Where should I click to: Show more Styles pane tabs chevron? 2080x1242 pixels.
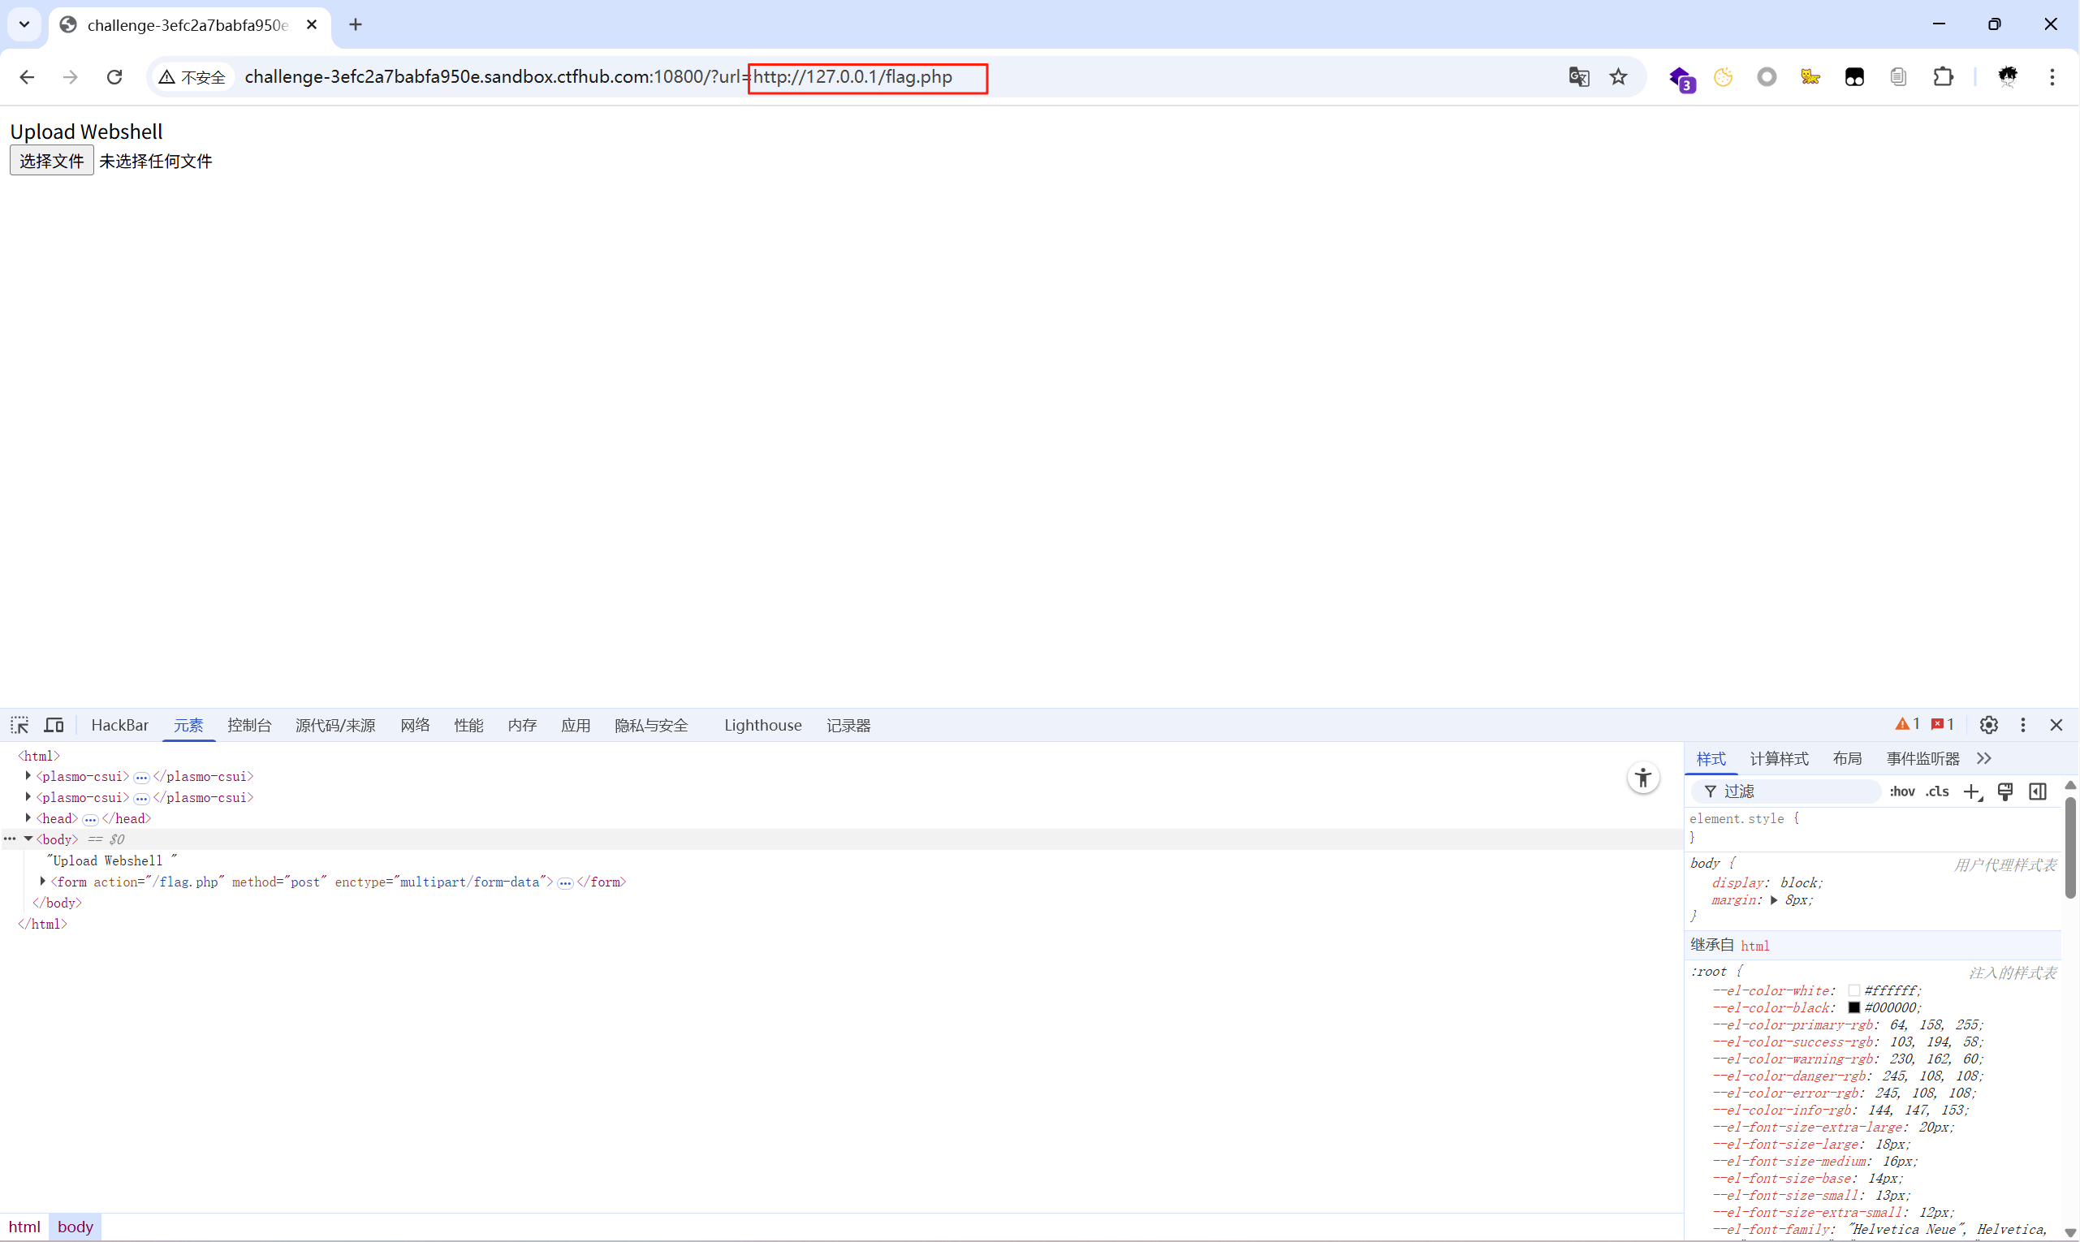pos(1983,758)
